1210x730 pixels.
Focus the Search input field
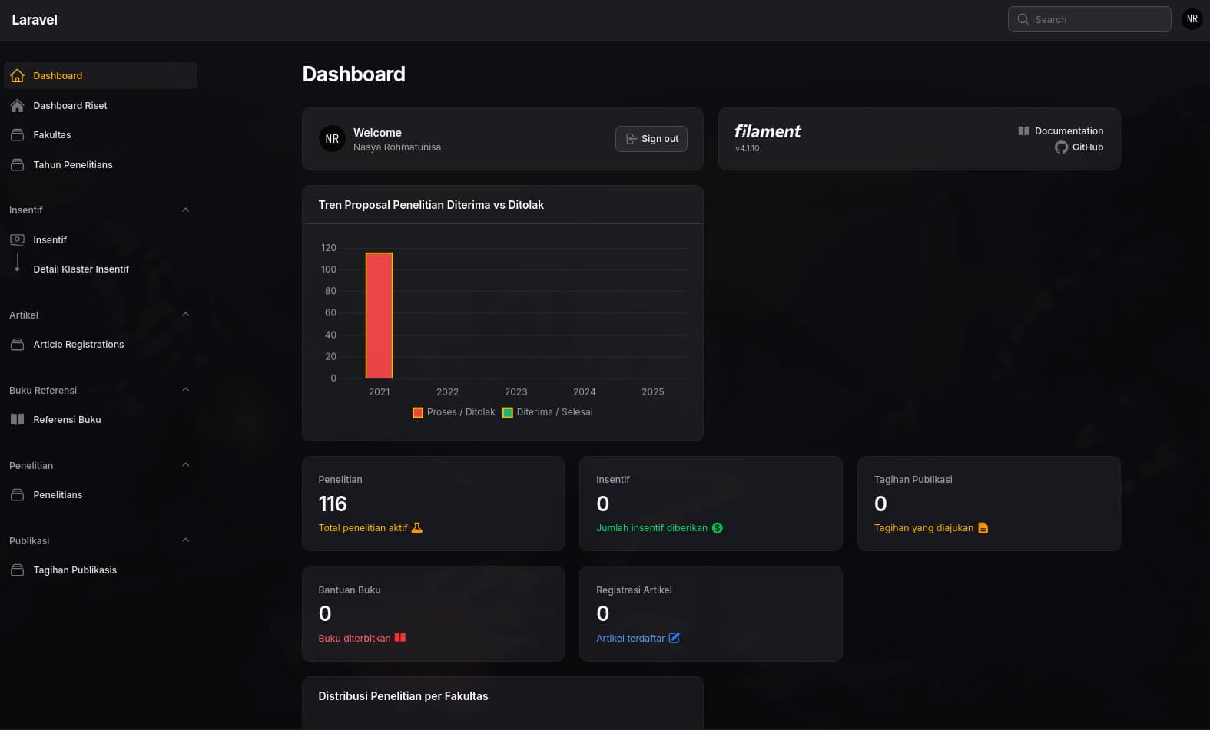click(1089, 19)
